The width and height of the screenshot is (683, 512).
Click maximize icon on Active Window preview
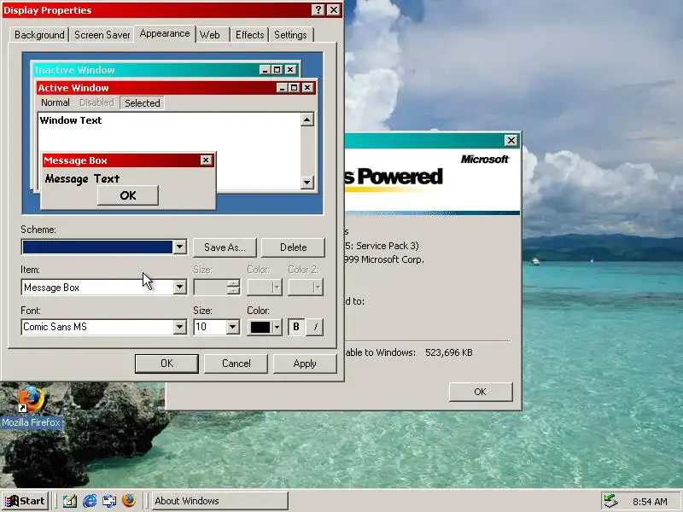point(294,88)
